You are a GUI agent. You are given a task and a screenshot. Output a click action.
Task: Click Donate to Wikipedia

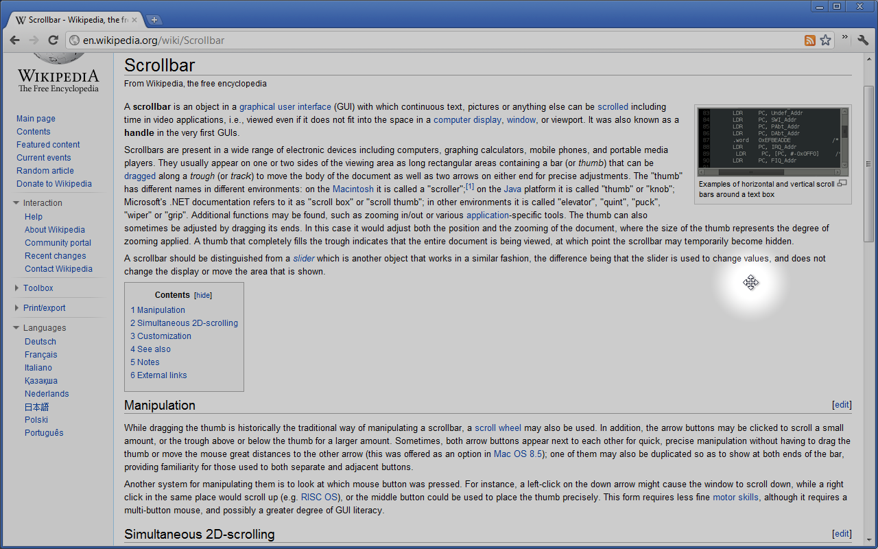point(54,184)
